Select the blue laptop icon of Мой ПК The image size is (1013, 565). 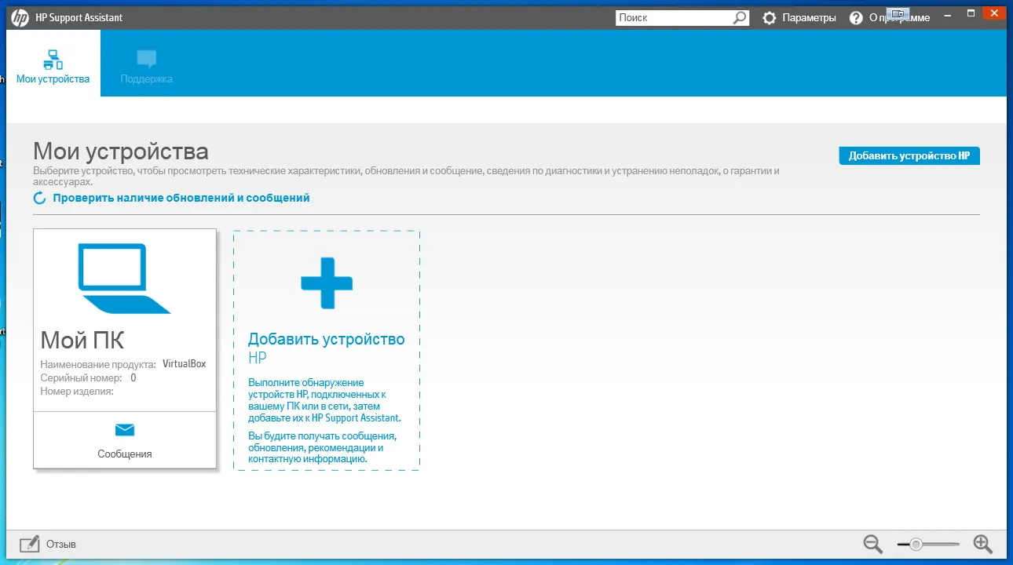click(x=124, y=279)
